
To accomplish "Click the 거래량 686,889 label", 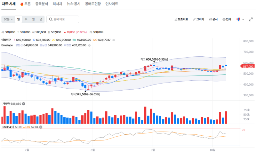I will pos(12,104).
